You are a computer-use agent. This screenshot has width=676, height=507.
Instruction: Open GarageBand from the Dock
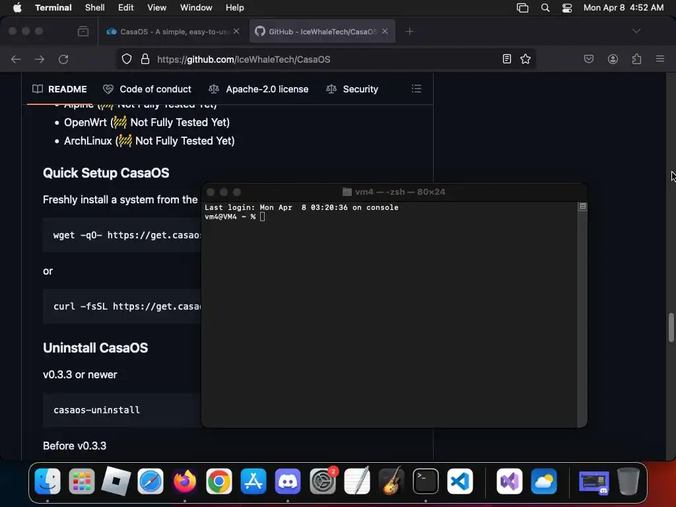click(x=391, y=481)
